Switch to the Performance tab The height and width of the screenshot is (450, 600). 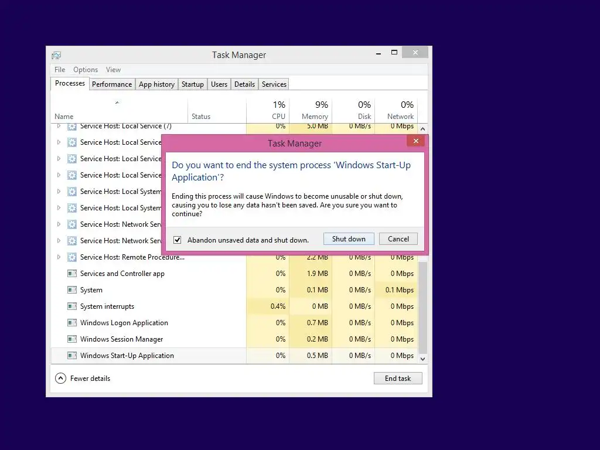(x=112, y=84)
